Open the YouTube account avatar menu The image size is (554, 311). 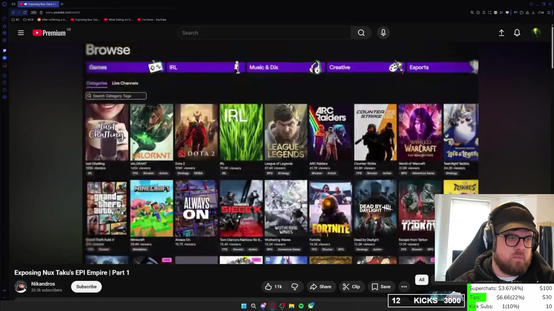pos(536,32)
